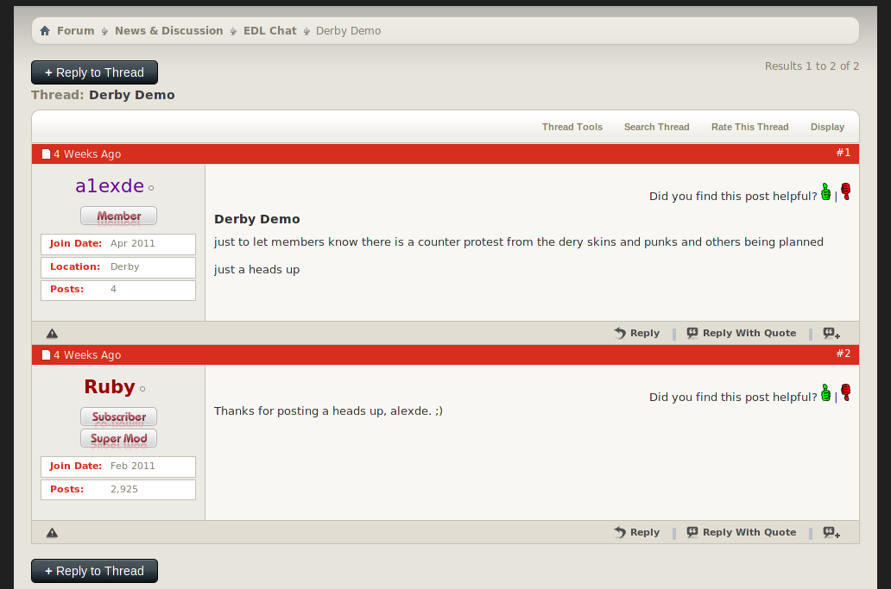Open the Rate This Thread dropdown
This screenshot has width=891, height=589.
coord(749,127)
